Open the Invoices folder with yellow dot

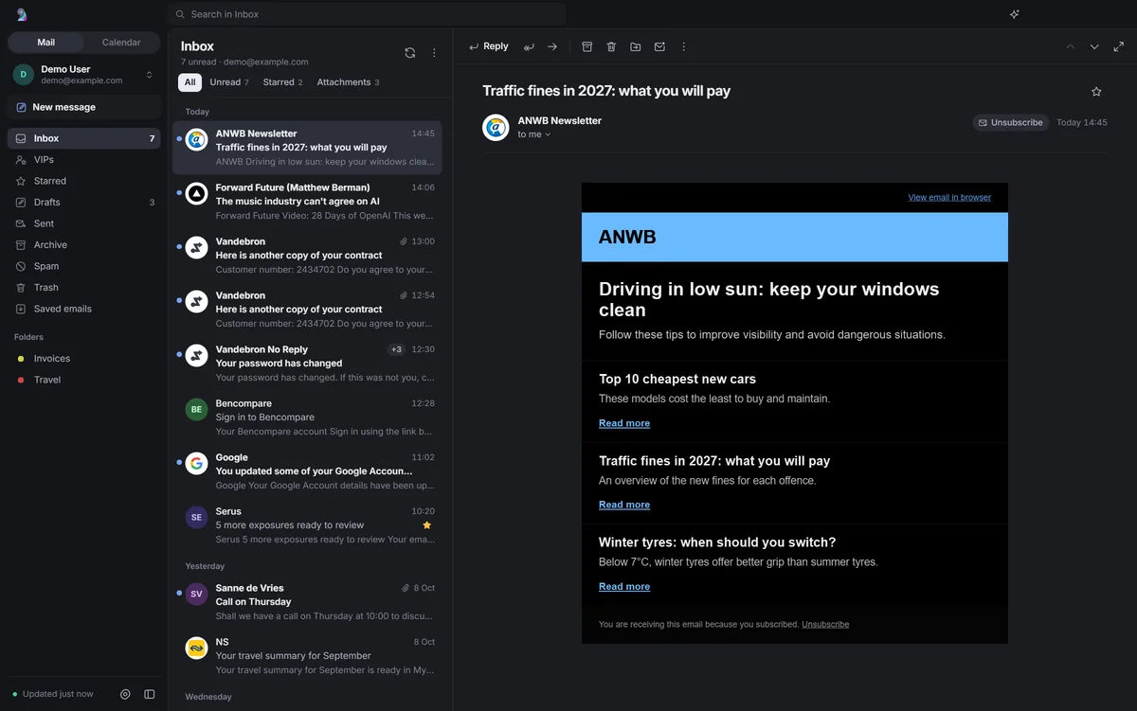click(83, 359)
